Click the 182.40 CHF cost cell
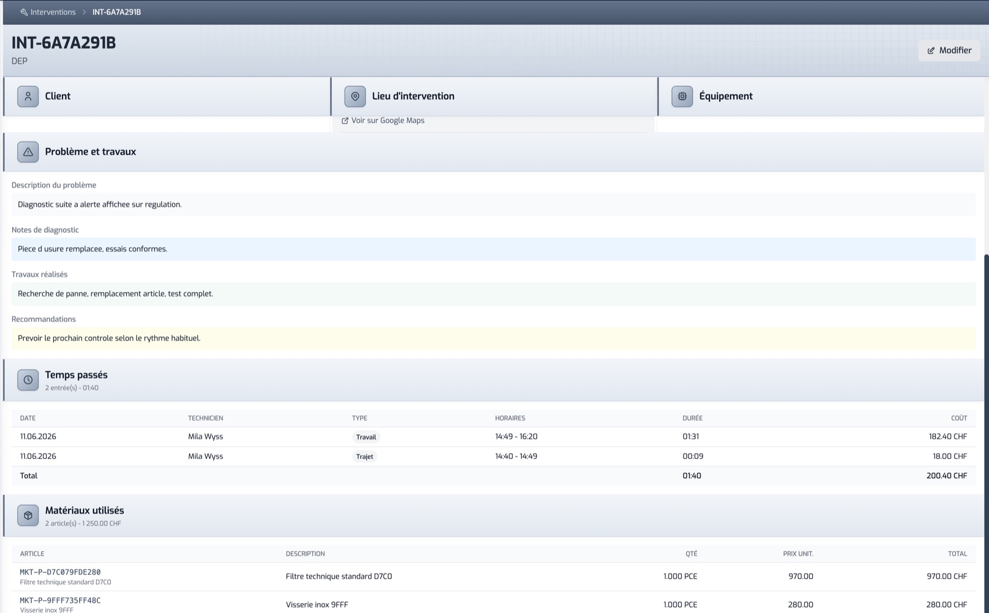Viewport: 989px width, 613px height. tap(948, 437)
